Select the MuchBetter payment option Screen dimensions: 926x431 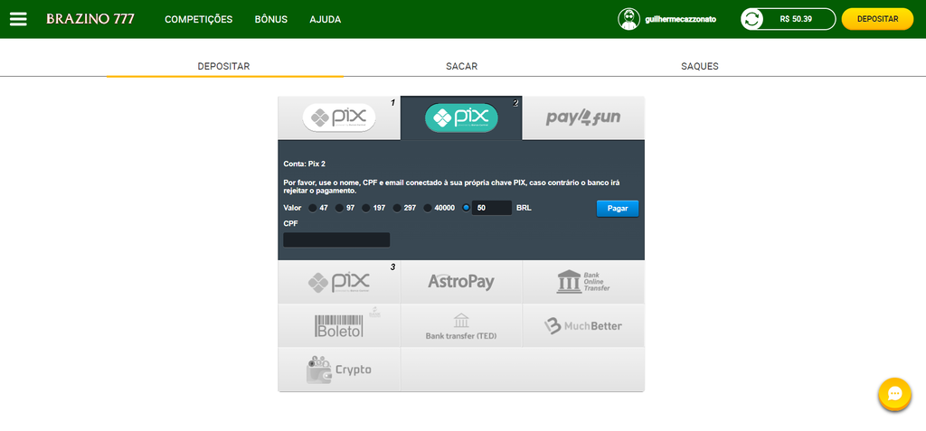(583, 326)
